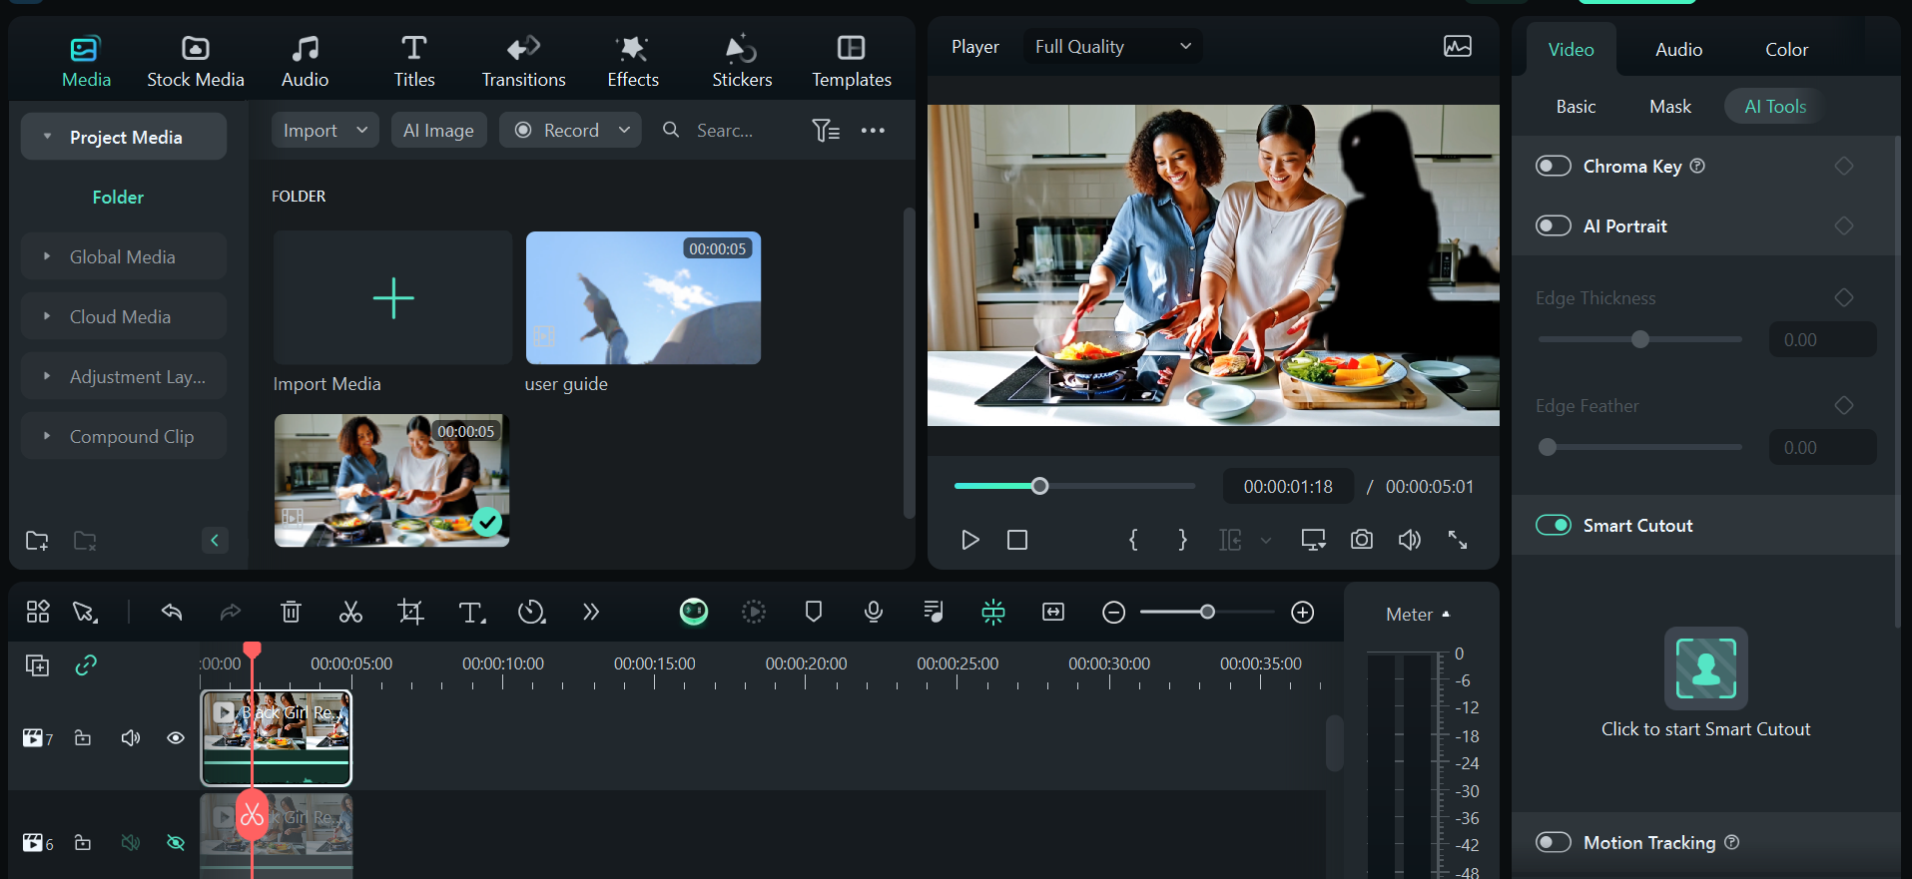Open the Stickers tab

[742, 62]
